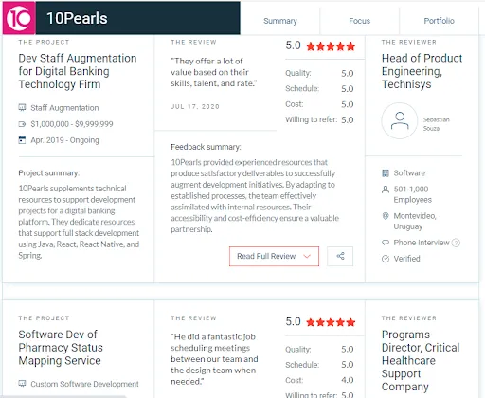Click the 'Phone Interview' text

point(422,243)
